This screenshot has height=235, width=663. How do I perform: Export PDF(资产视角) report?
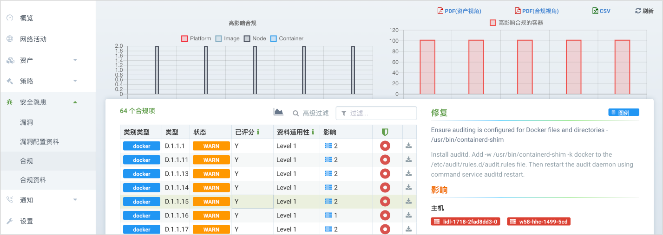(x=460, y=11)
